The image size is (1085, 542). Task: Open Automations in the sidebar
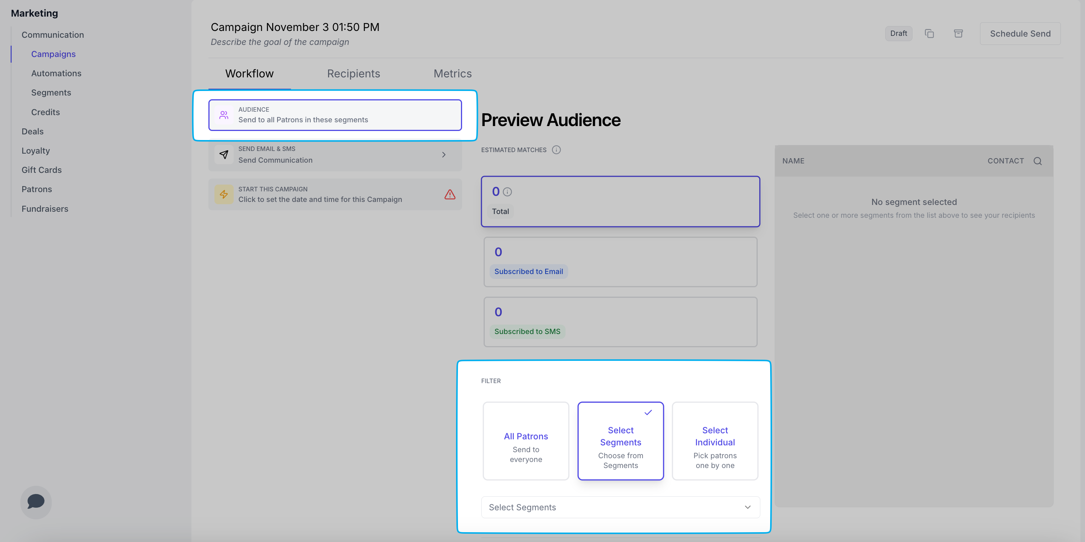[56, 73]
